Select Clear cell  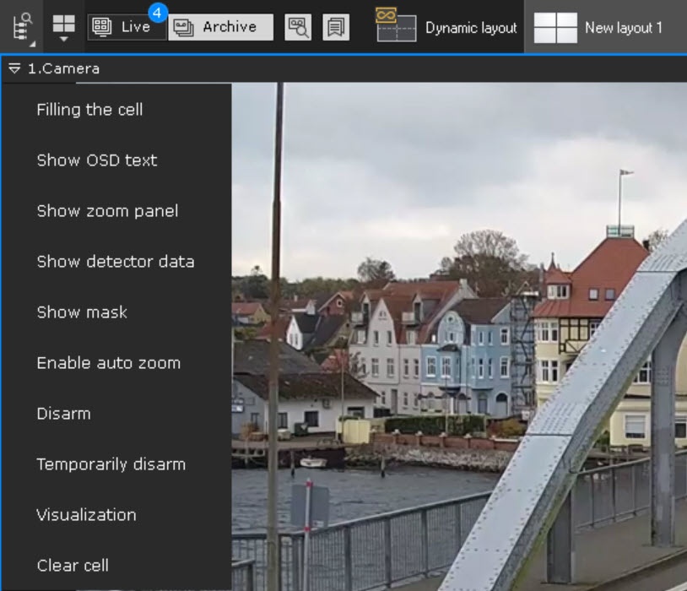point(117,565)
